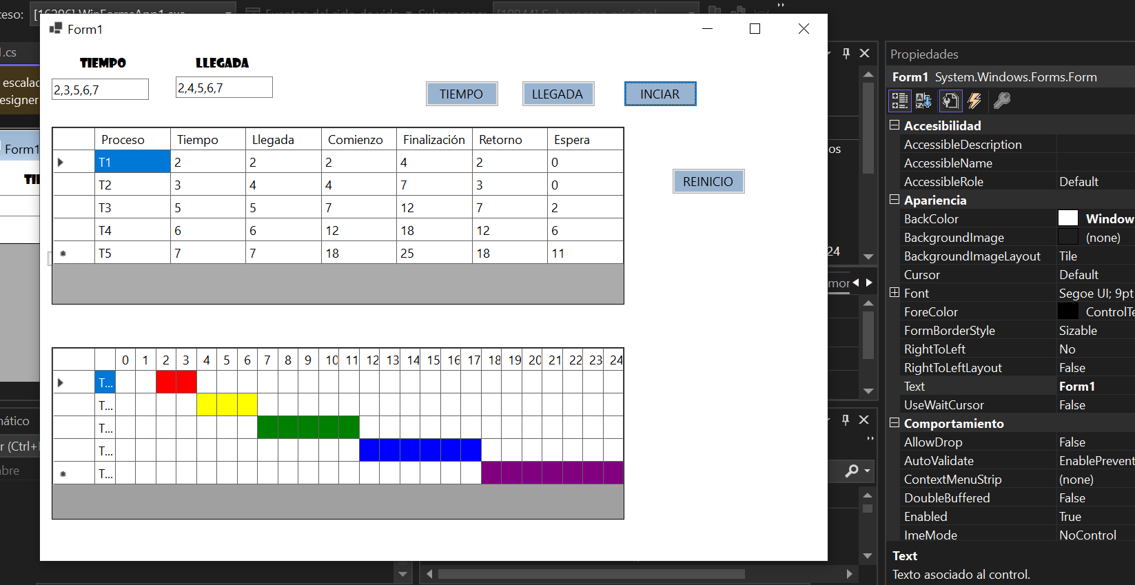
Task: Click the REINICIO button
Action: (x=708, y=181)
